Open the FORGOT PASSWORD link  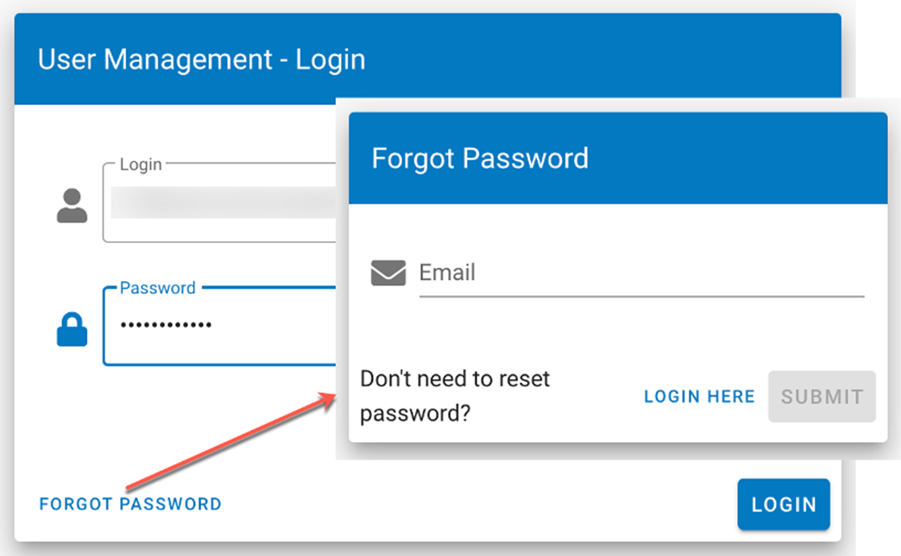tap(130, 504)
